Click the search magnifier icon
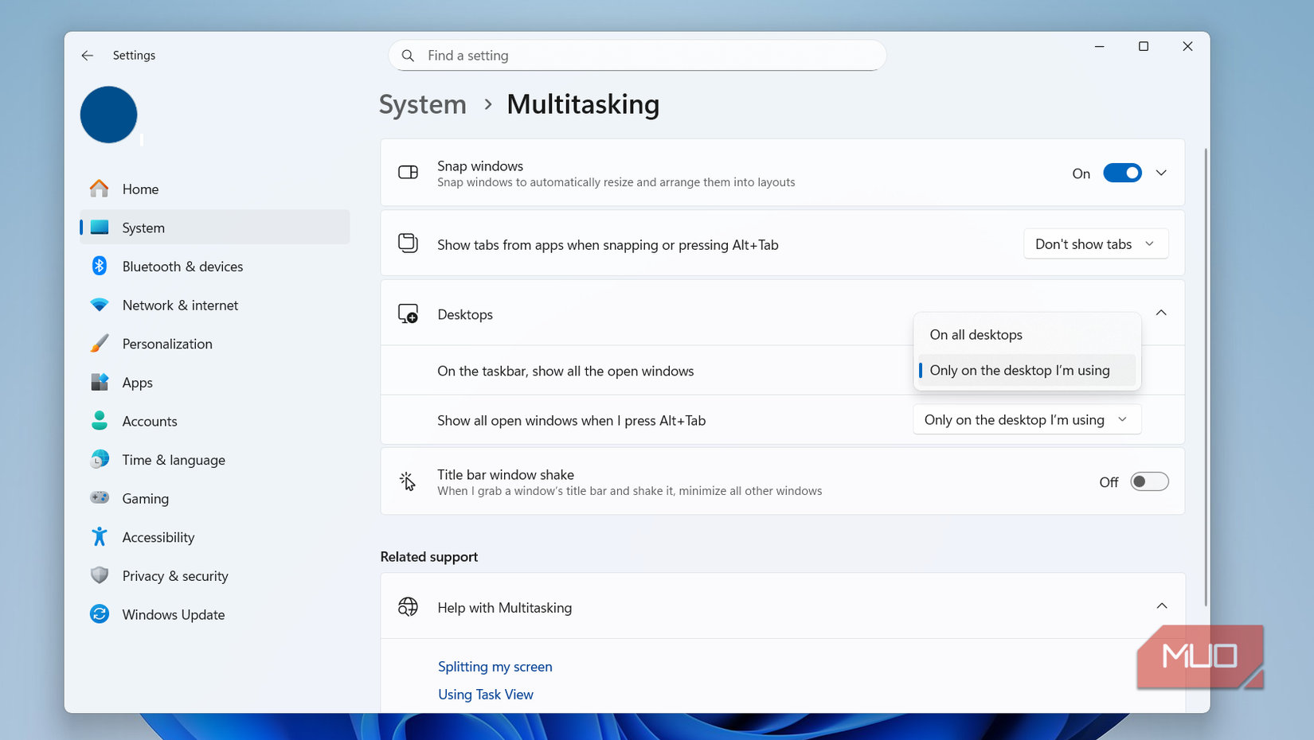 coord(408,56)
